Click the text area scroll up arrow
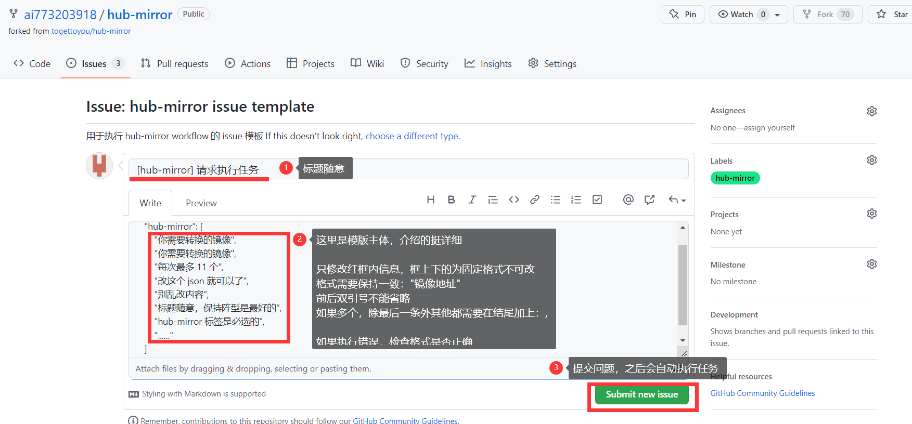The image size is (912, 424). 683,228
